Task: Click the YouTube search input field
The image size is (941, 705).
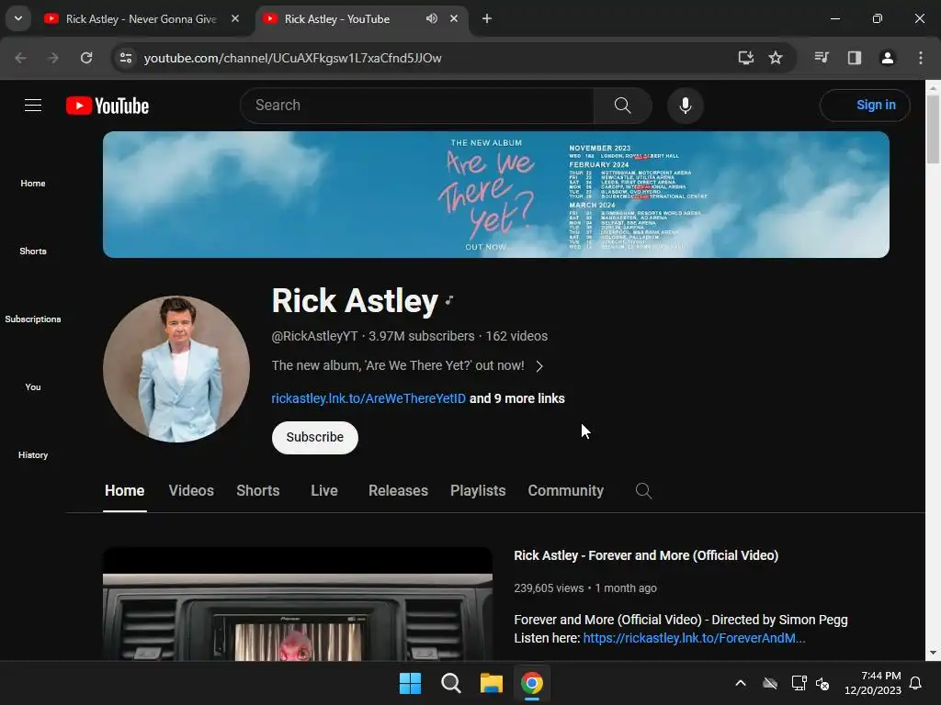Action: click(417, 106)
